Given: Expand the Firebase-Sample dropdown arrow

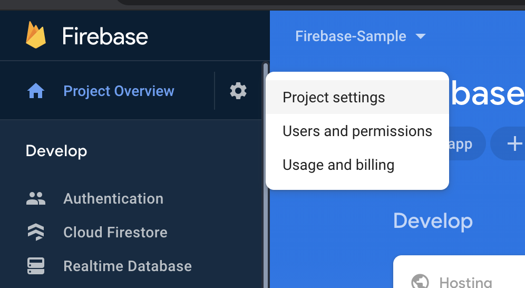Looking at the screenshot, I should pyautogui.click(x=420, y=36).
